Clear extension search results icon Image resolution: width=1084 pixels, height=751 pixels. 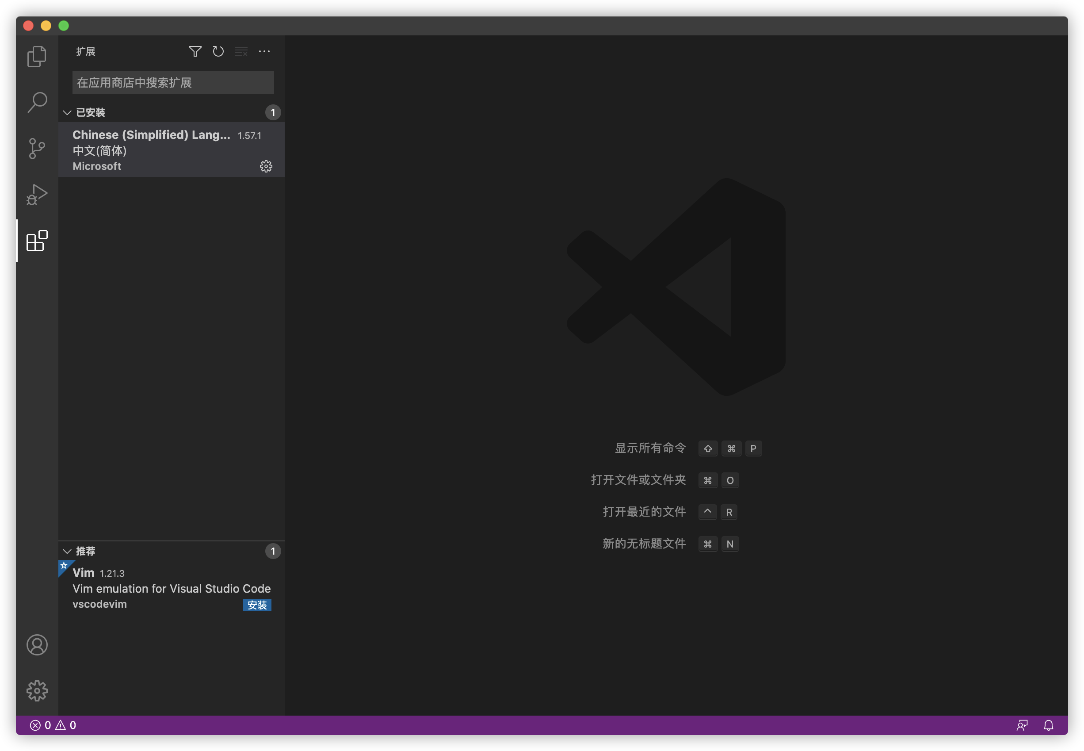[x=241, y=51]
